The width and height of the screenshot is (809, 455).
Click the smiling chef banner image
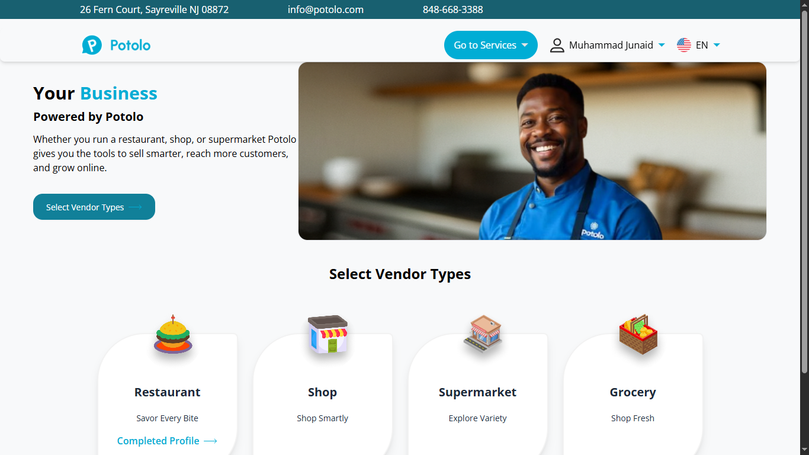click(532, 151)
